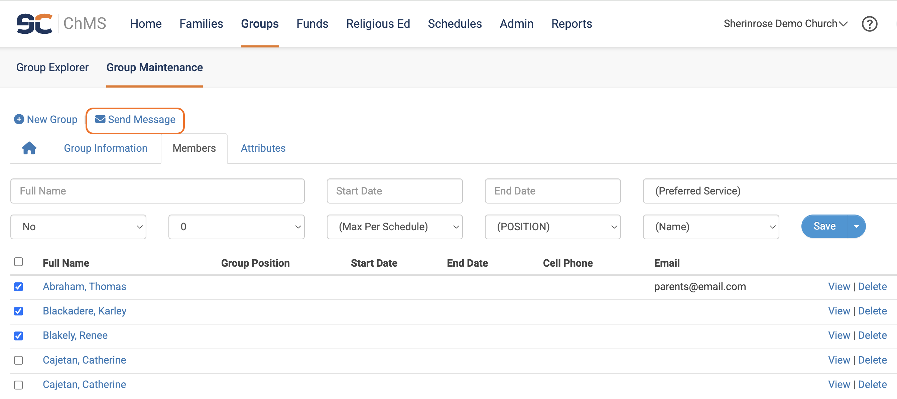
Task: Click the home icon tab
Action: 29,148
